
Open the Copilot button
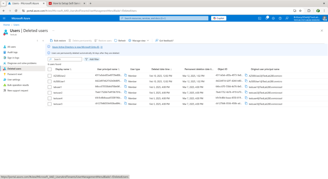click(x=218, y=18)
